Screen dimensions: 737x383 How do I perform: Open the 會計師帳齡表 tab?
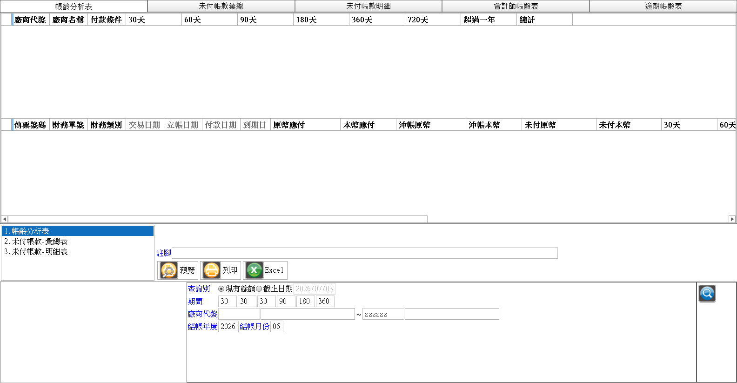pos(516,6)
